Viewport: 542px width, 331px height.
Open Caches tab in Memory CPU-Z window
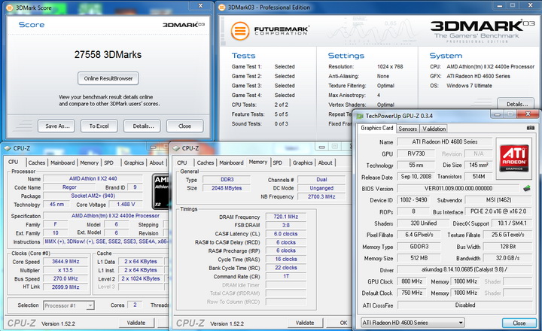[x=206, y=162]
